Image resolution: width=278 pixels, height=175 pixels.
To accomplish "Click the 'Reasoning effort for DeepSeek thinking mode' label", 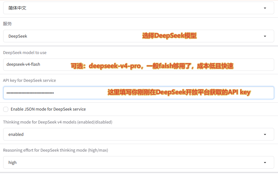I will coord(56,150).
